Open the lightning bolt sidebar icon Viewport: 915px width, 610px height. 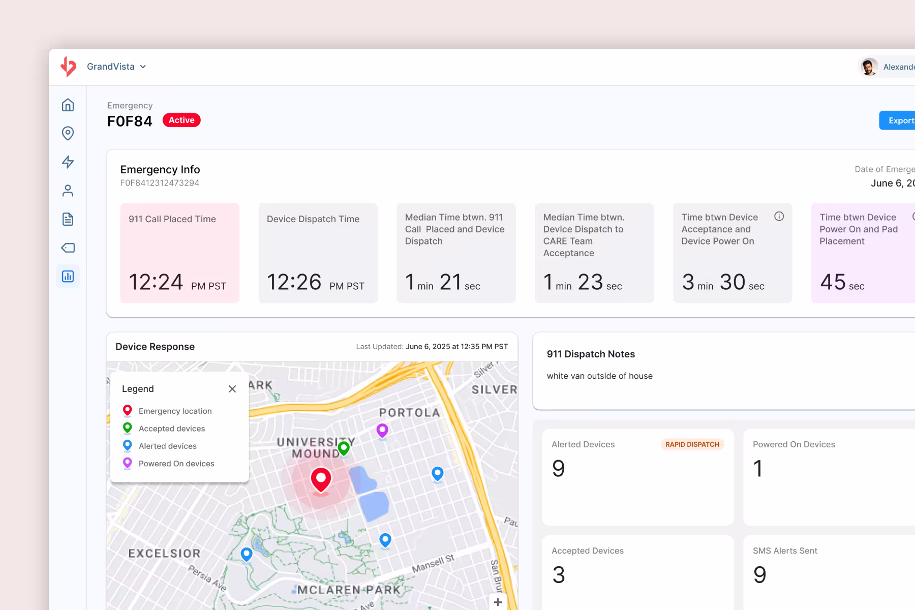click(68, 162)
